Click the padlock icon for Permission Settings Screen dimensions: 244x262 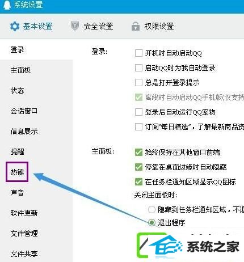click(136, 26)
